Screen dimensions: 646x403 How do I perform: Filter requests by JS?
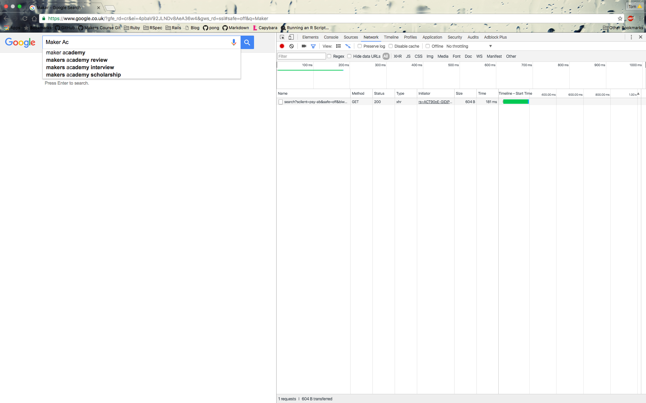point(408,56)
